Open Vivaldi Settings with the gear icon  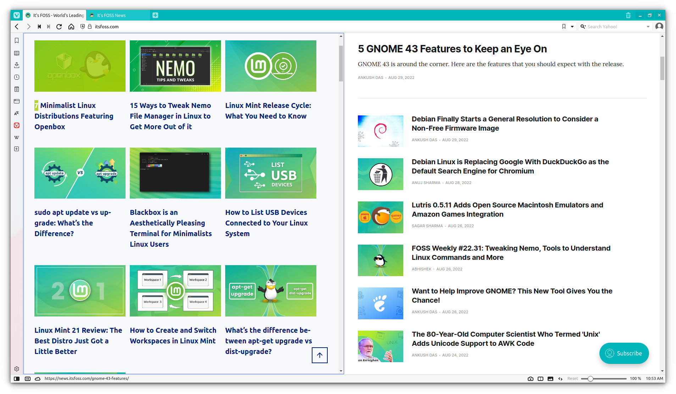(17, 369)
